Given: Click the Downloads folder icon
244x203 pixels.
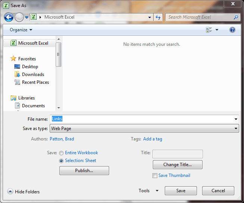Looking at the screenshot, I should click(x=17, y=74).
